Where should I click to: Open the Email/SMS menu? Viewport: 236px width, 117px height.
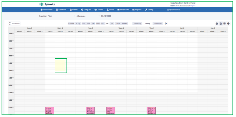(x=123, y=10)
